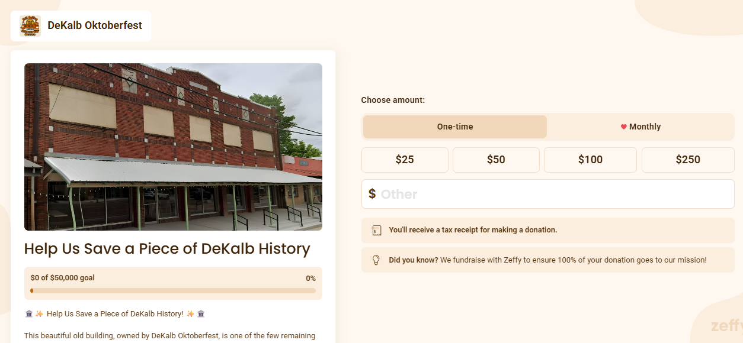This screenshot has height=343, width=743.
Task: Click the sparkle emoji after the description headline
Action: coord(190,314)
